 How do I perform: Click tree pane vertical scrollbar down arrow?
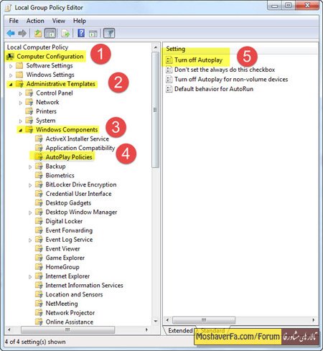pos(156,321)
